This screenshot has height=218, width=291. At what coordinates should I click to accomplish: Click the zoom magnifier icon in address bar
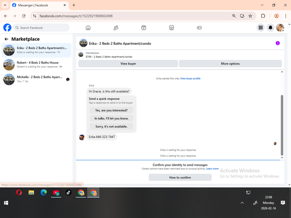[x=234, y=16]
